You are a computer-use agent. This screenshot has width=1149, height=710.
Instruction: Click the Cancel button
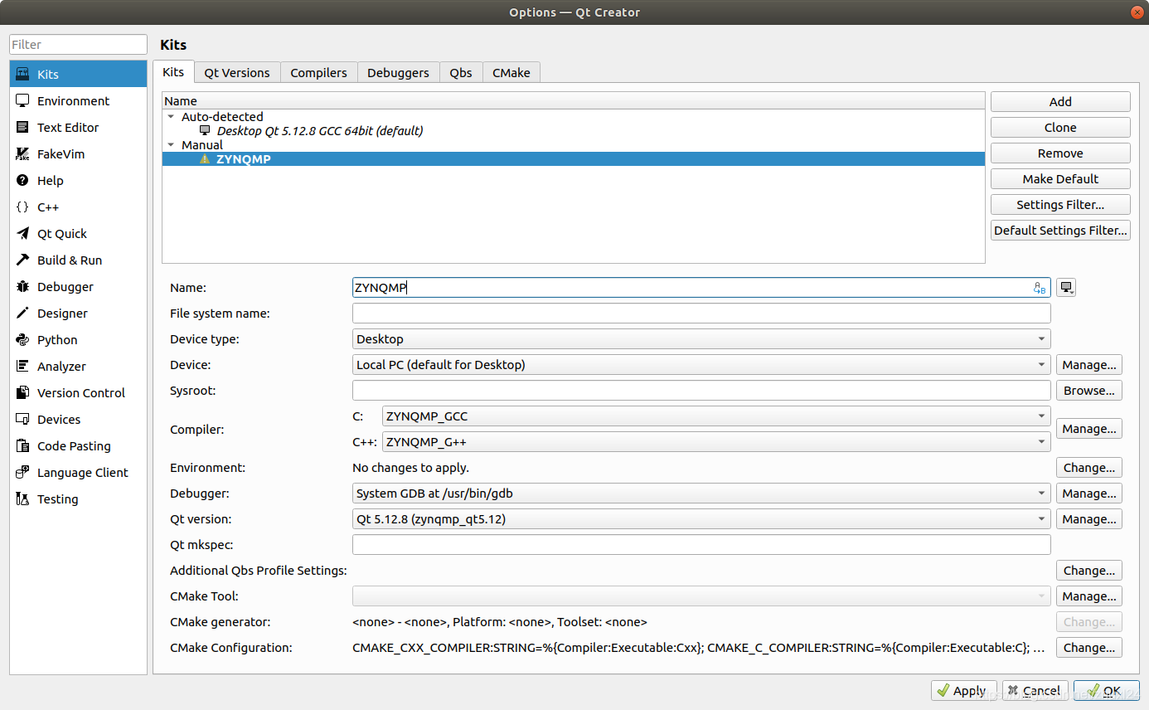point(1035,690)
